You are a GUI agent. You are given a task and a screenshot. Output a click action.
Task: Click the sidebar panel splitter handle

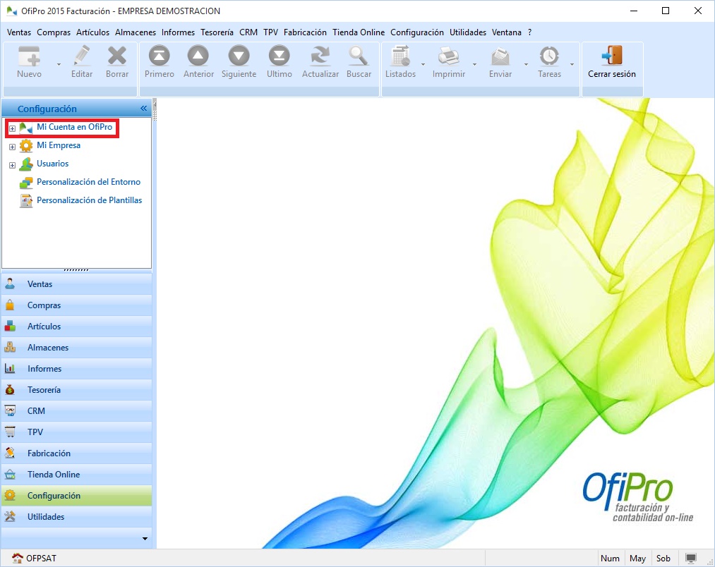click(x=76, y=269)
